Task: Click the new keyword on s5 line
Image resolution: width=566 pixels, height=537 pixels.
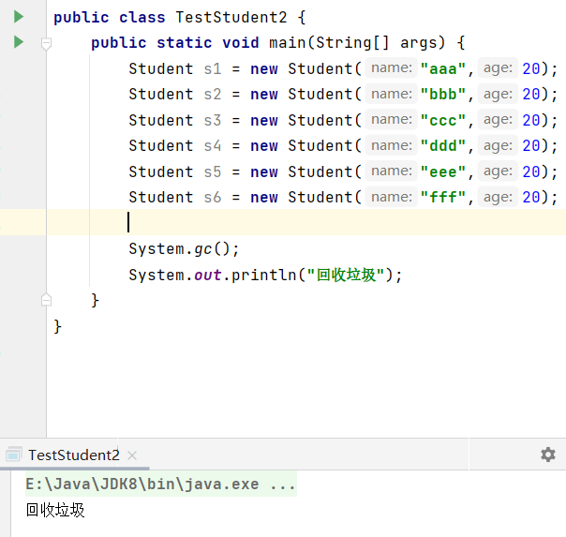Action: click(264, 172)
